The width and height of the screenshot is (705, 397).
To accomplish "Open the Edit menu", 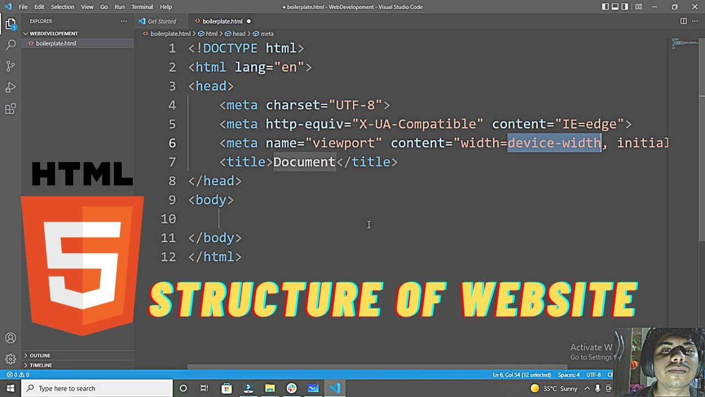I will click(x=39, y=7).
